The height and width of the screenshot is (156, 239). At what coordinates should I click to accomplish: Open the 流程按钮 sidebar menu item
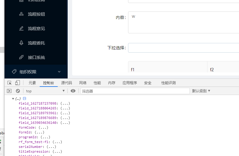coord(36,14)
